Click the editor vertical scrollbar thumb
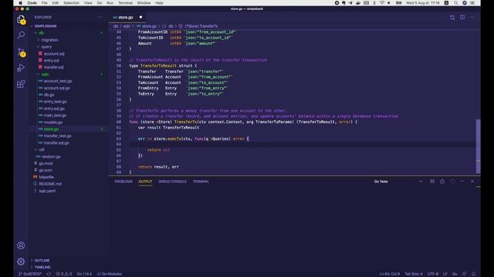Image resolution: width=494 pixels, height=277 pixels. [479, 146]
